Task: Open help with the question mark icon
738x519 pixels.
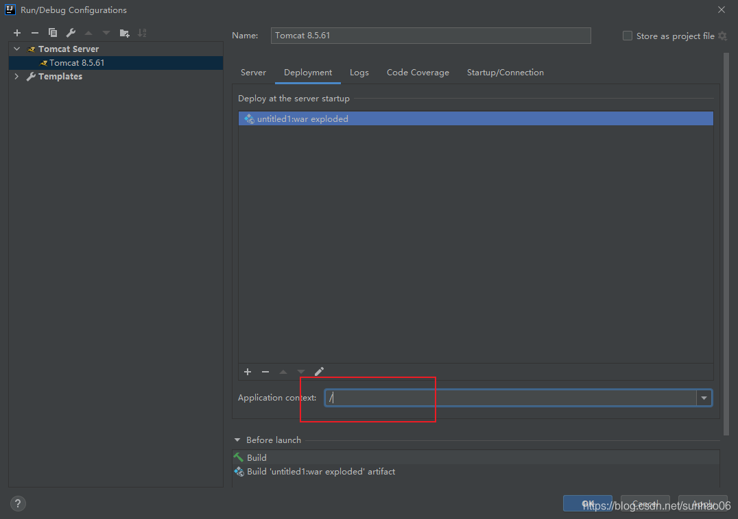Action: (18, 503)
